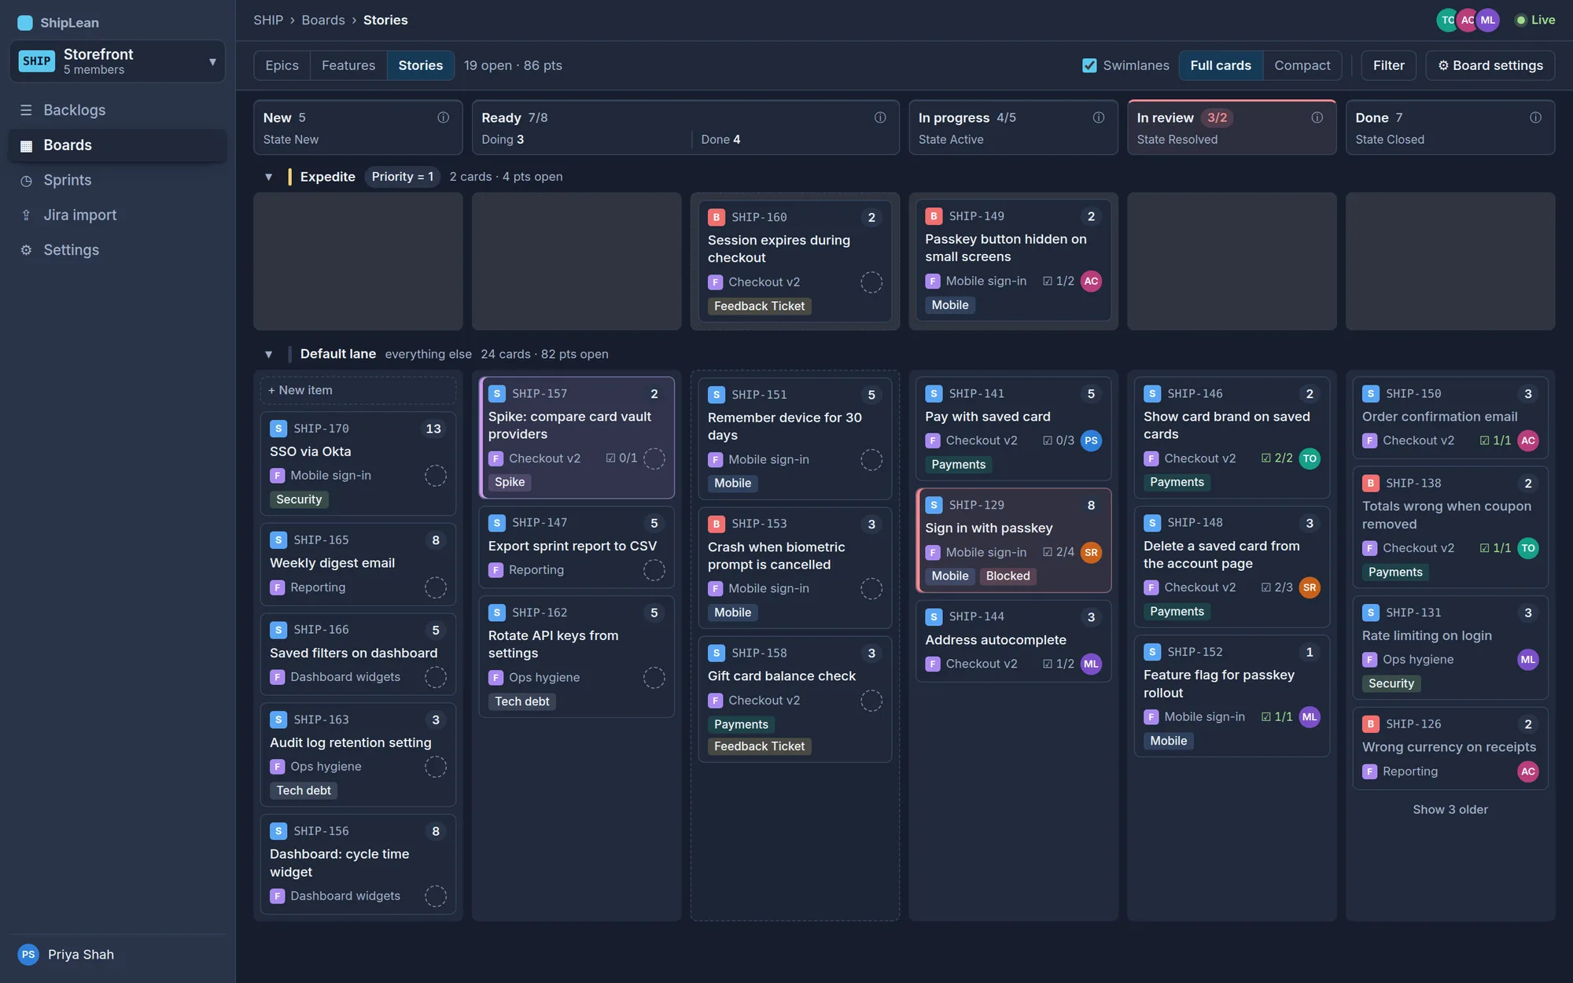Click the bug type icon on SHIP-160
The image size is (1573, 983).
pos(716,218)
